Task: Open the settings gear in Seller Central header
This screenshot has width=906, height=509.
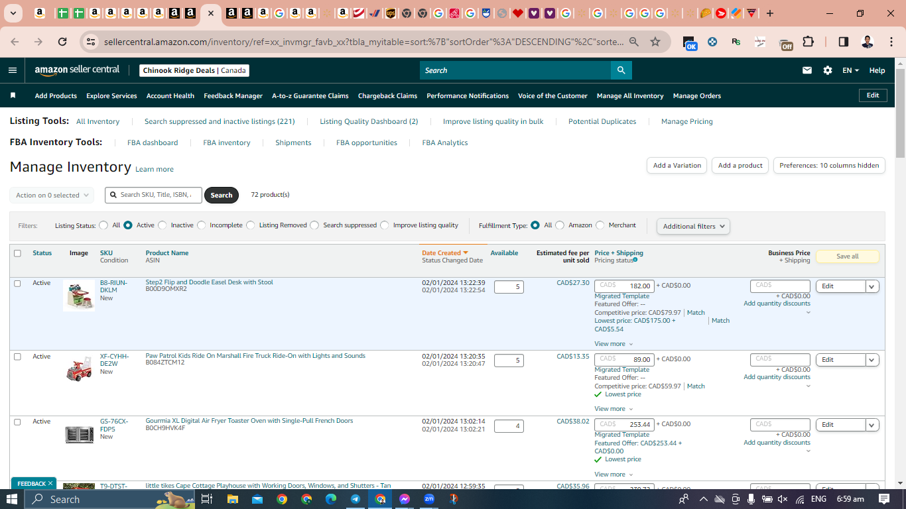Action: 828,70
